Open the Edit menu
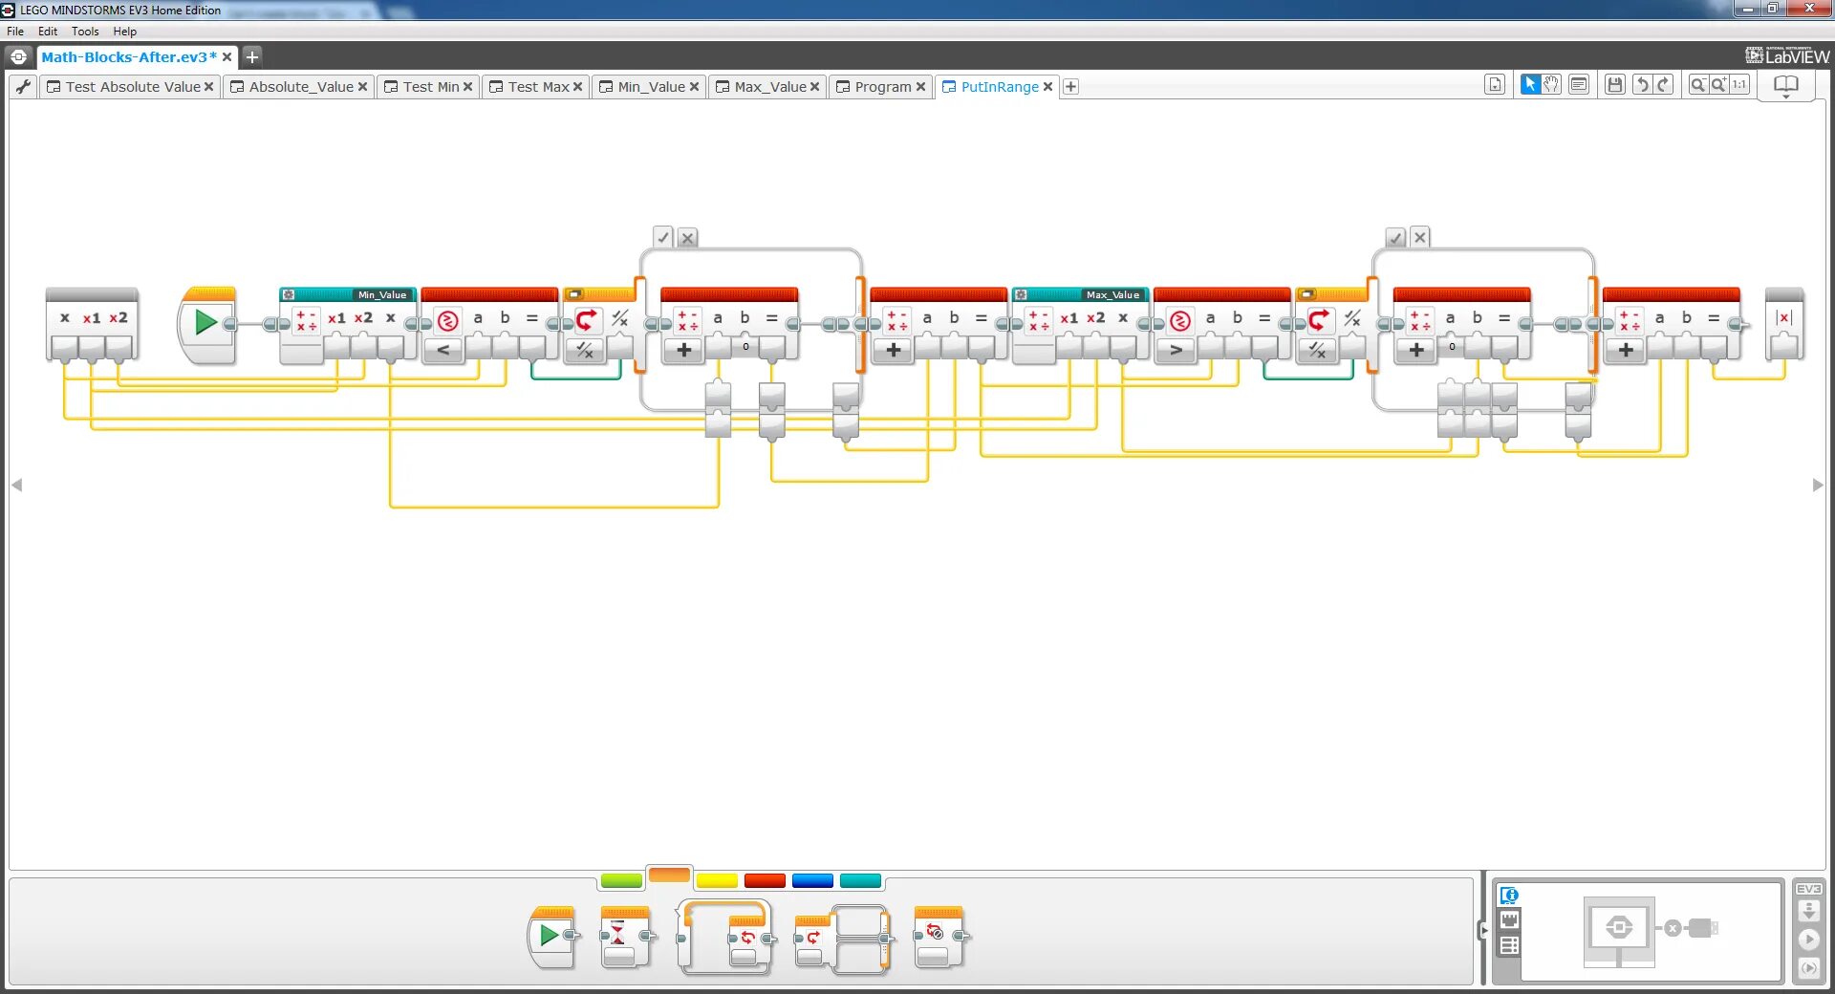This screenshot has width=1835, height=994. [48, 32]
